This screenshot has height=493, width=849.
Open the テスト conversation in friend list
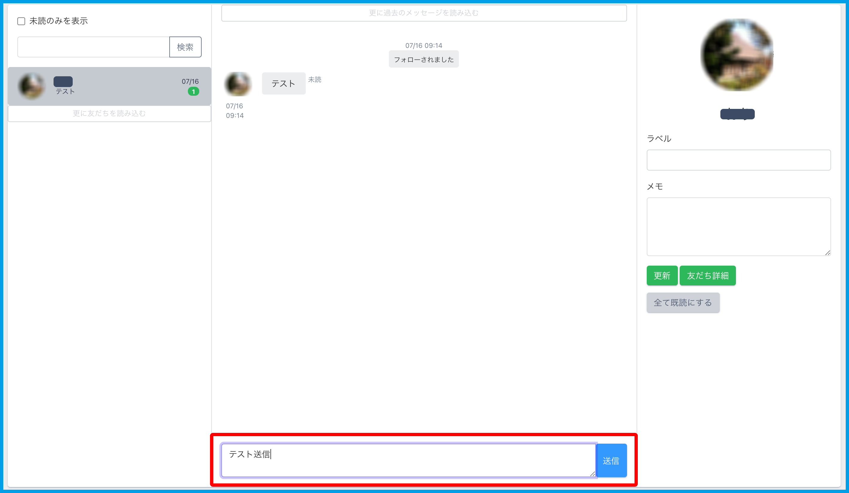tap(109, 86)
